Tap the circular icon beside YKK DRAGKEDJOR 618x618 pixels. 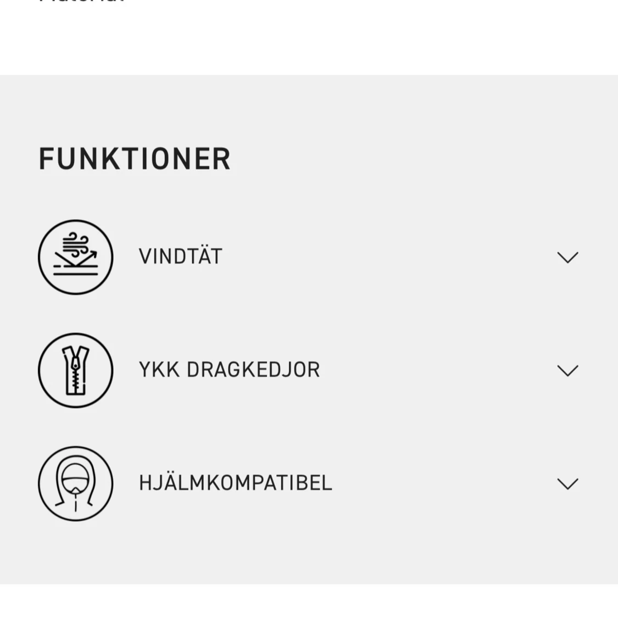(75, 370)
